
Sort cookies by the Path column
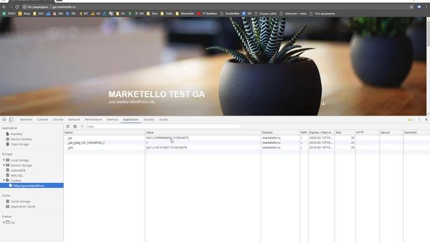(304, 132)
